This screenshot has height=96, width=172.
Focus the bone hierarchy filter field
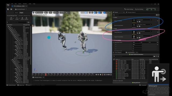[17, 22]
